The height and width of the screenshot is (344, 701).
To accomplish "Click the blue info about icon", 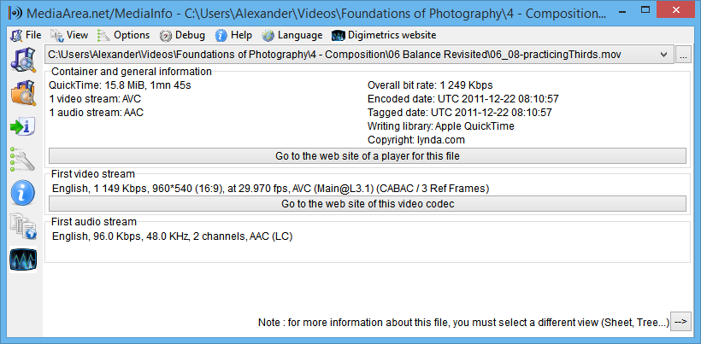I will coord(23,193).
